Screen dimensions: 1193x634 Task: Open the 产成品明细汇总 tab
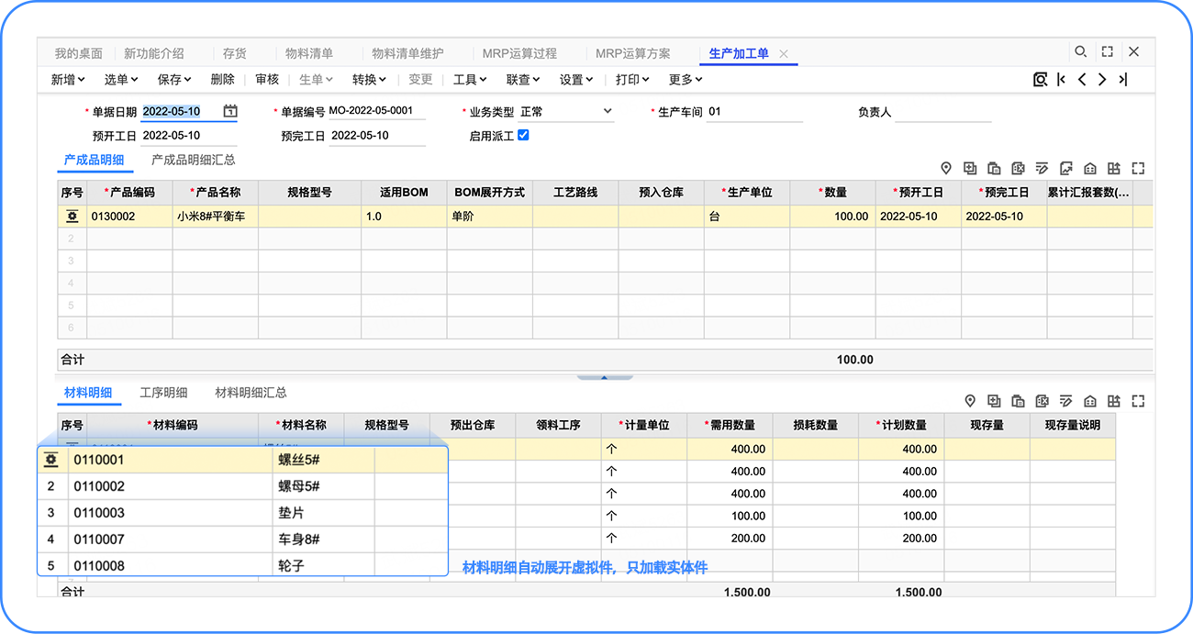(x=194, y=160)
